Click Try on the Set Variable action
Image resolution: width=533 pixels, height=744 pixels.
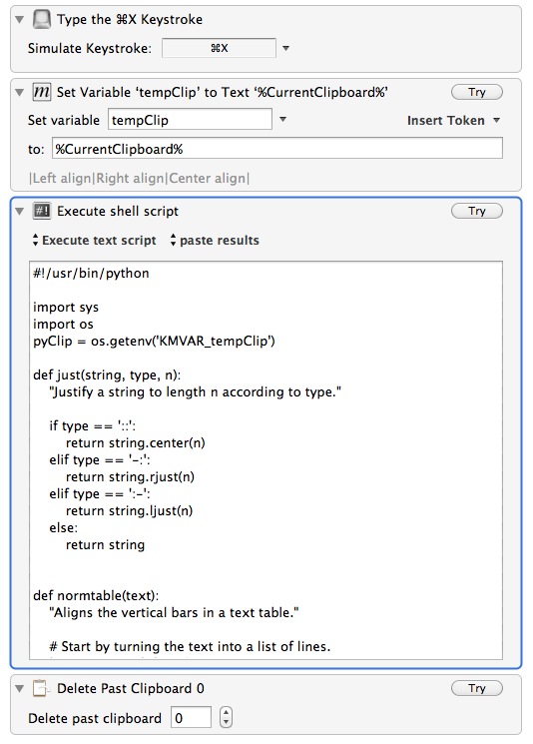point(476,92)
